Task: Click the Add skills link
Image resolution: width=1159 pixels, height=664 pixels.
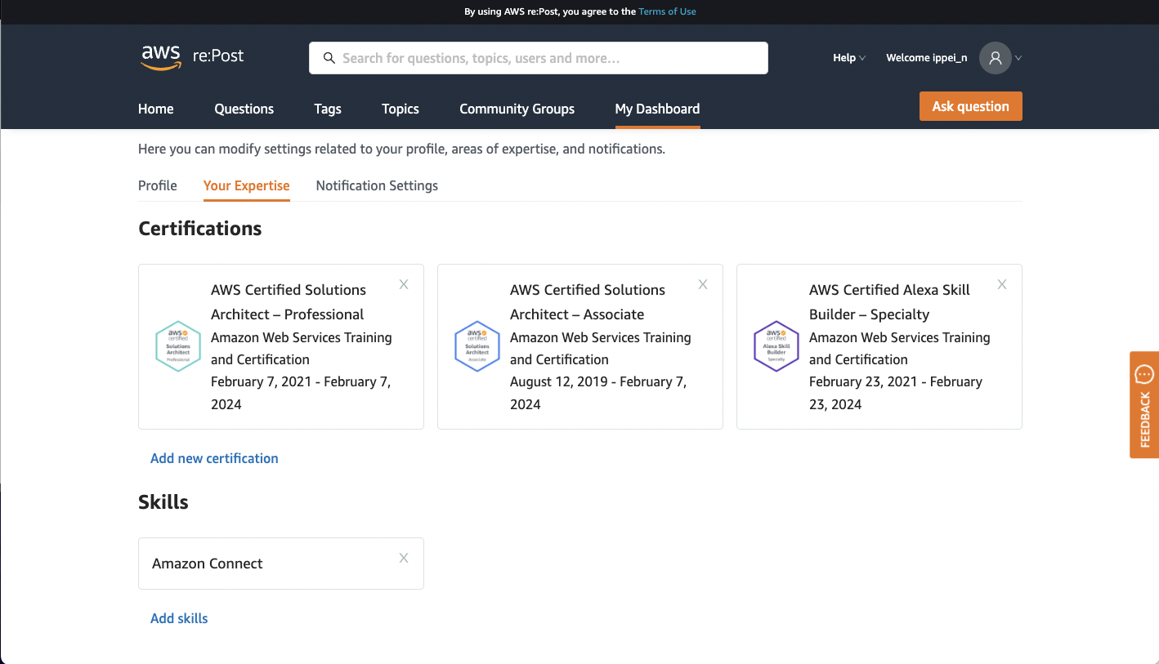Action: tap(179, 618)
